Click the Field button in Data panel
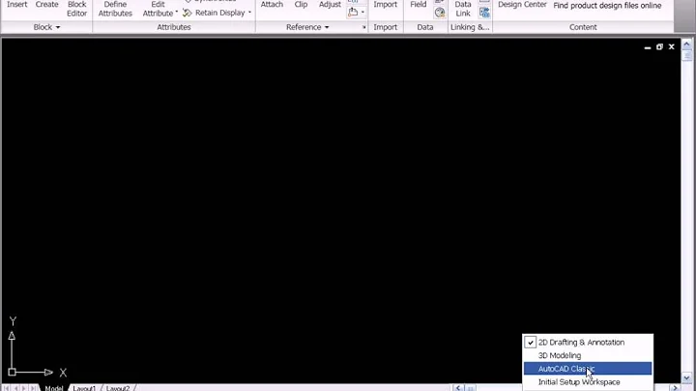Image resolution: width=696 pixels, height=391 pixels. [x=419, y=5]
